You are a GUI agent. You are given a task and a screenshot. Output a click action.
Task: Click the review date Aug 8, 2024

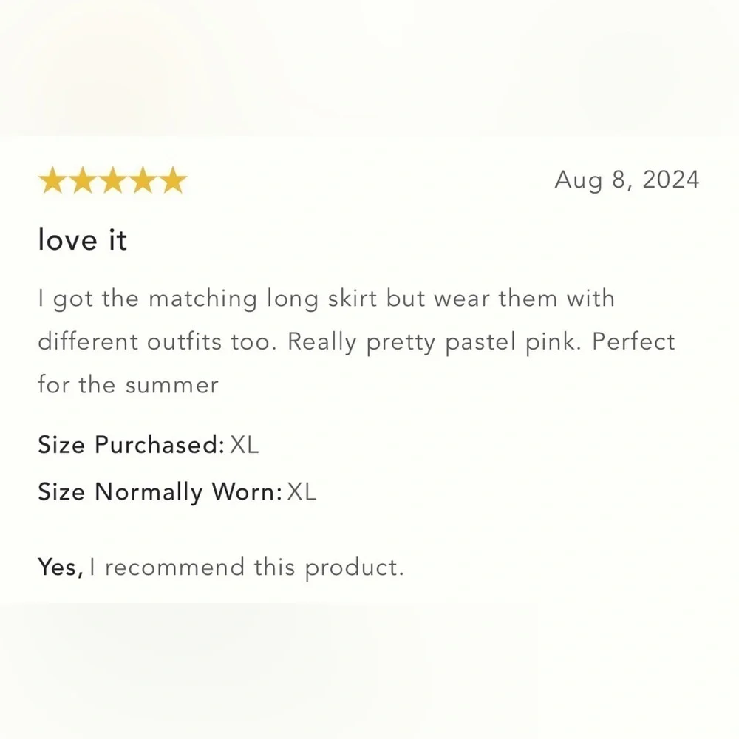627,180
